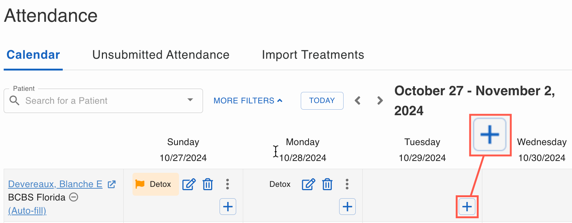Add attendance for Monday 10/28/2024
572x223 pixels.
pos(347,206)
